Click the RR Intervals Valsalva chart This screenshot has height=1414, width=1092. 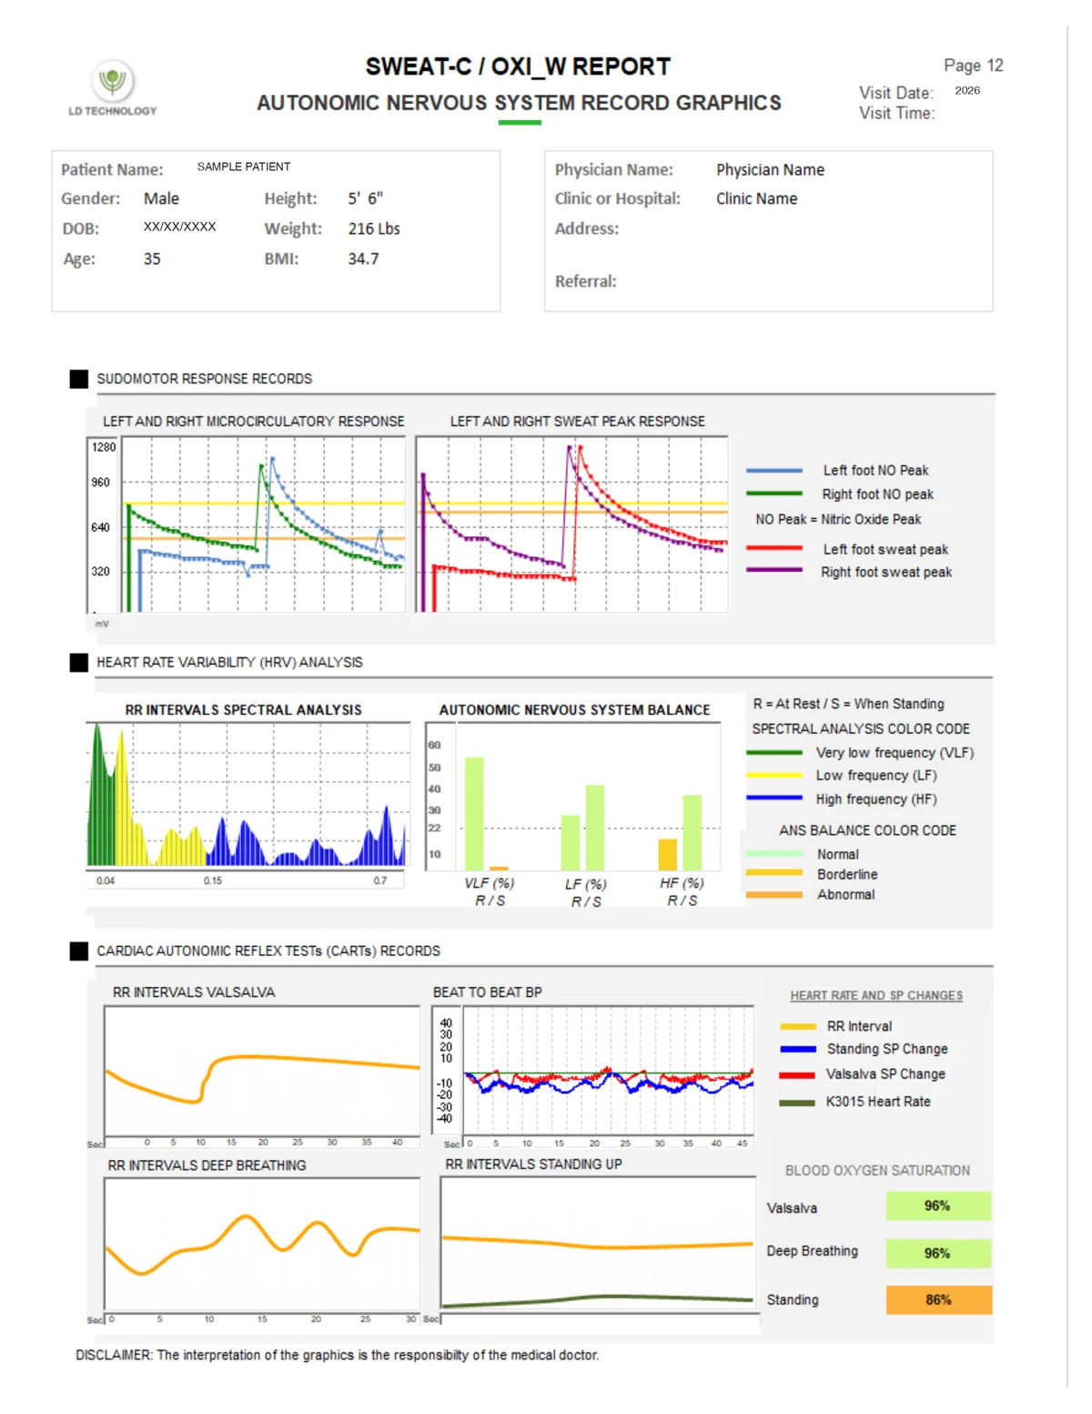262,1071
